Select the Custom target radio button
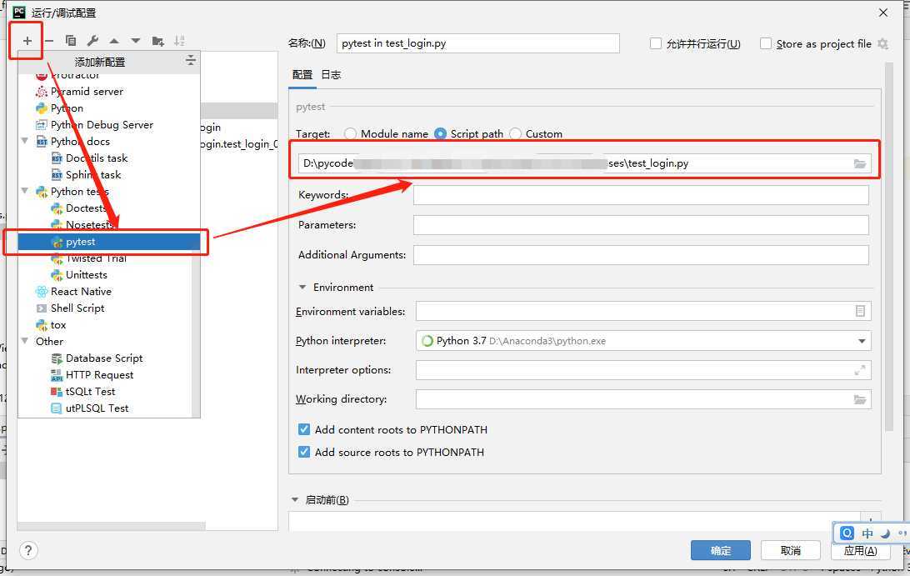Screen dimensions: 910x576 pos(515,134)
